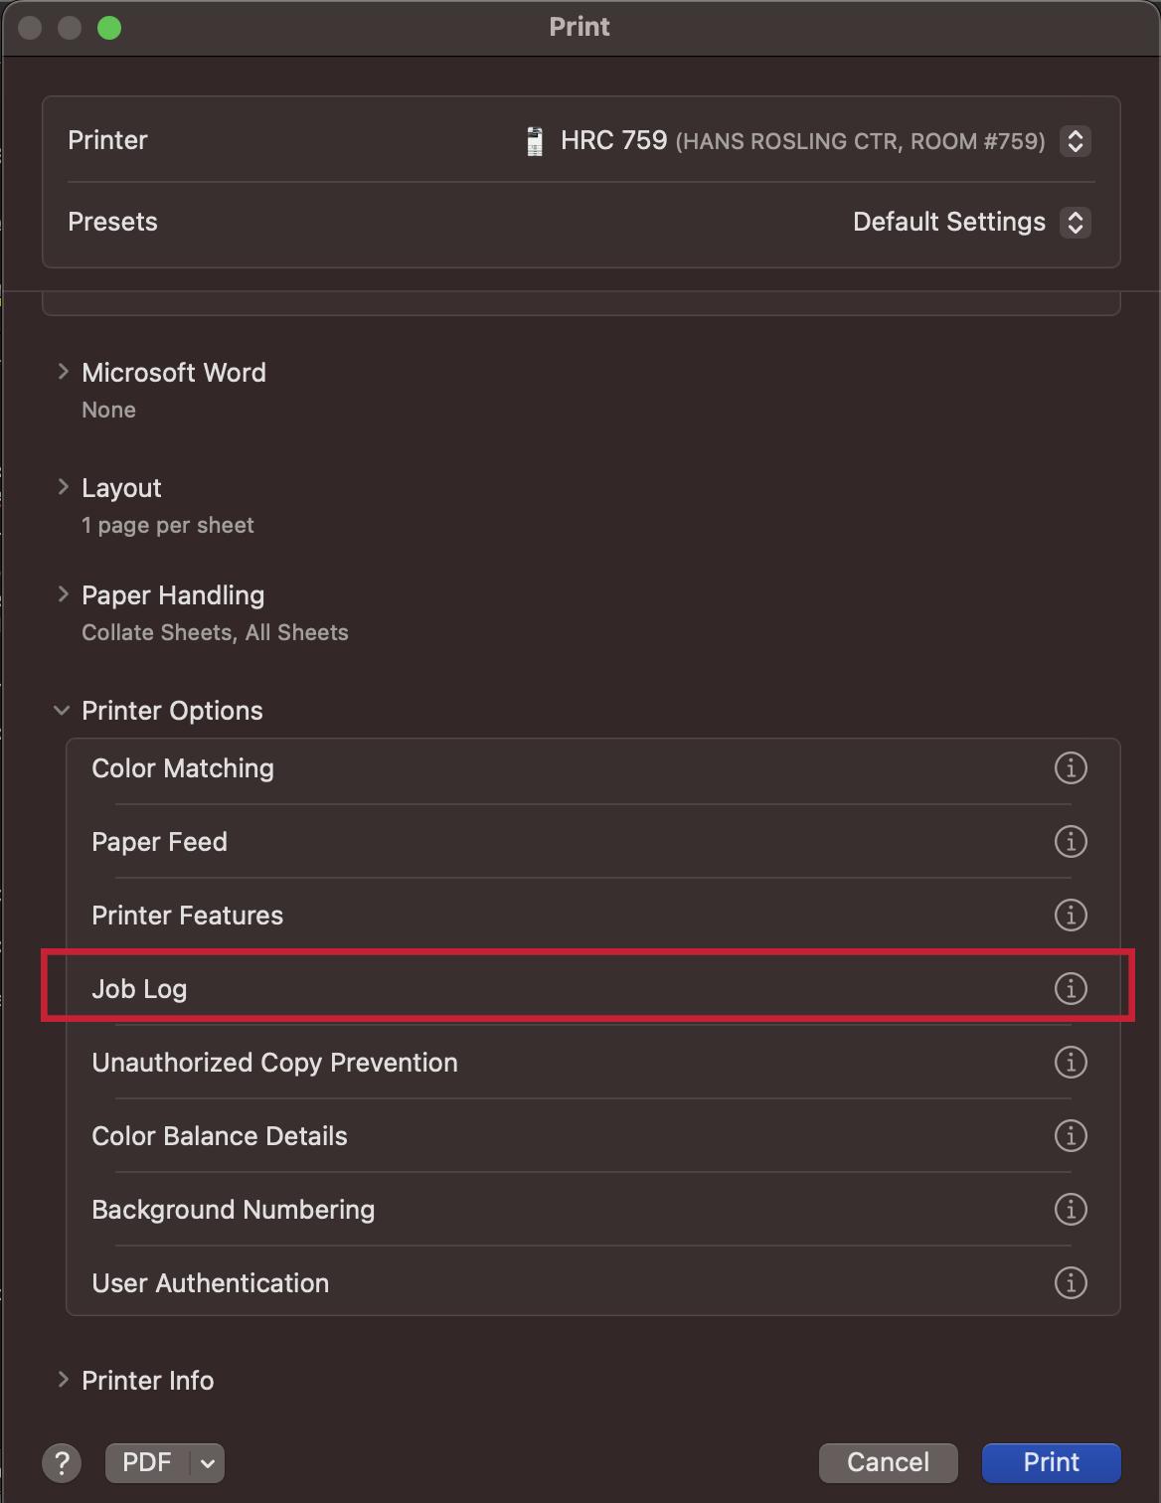Click the Cancel button
This screenshot has width=1161, height=1503.
tap(888, 1462)
